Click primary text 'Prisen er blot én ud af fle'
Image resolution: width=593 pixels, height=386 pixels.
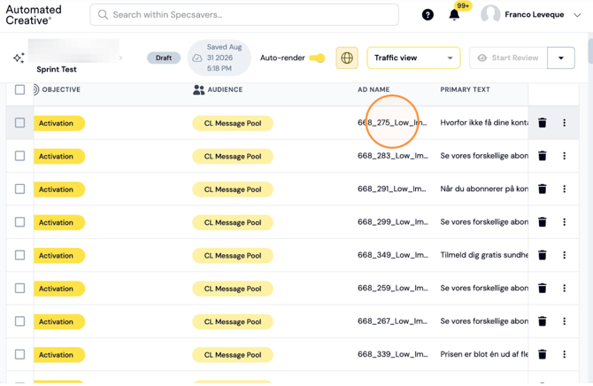(484, 354)
